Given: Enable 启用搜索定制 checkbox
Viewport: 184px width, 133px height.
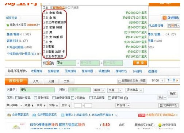Looking at the screenshot, I should (120, 81).
